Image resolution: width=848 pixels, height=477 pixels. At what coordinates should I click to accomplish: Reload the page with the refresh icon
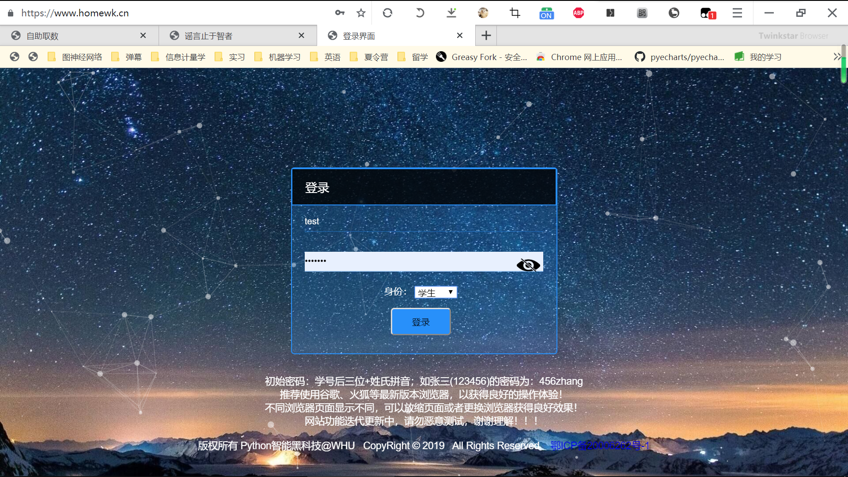point(387,13)
